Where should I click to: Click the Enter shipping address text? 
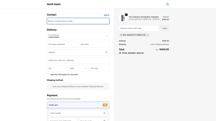coord(160,44)
